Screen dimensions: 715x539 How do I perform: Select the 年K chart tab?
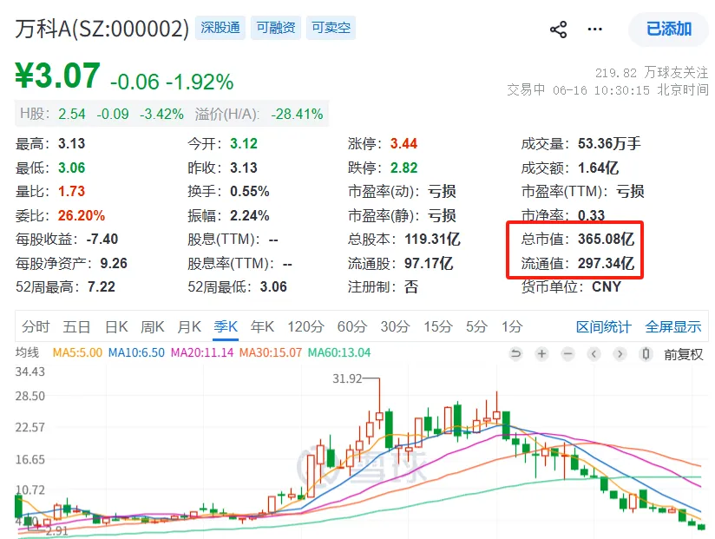tap(262, 326)
